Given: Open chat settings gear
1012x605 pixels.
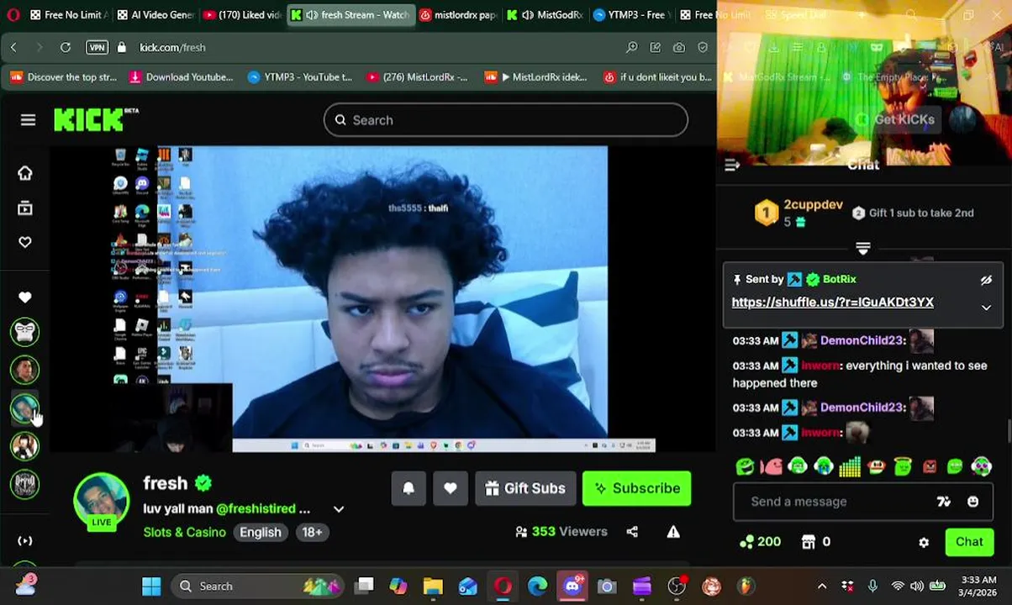Looking at the screenshot, I should 924,543.
